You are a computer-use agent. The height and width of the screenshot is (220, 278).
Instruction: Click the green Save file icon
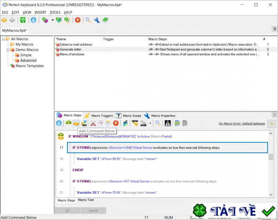point(23,20)
